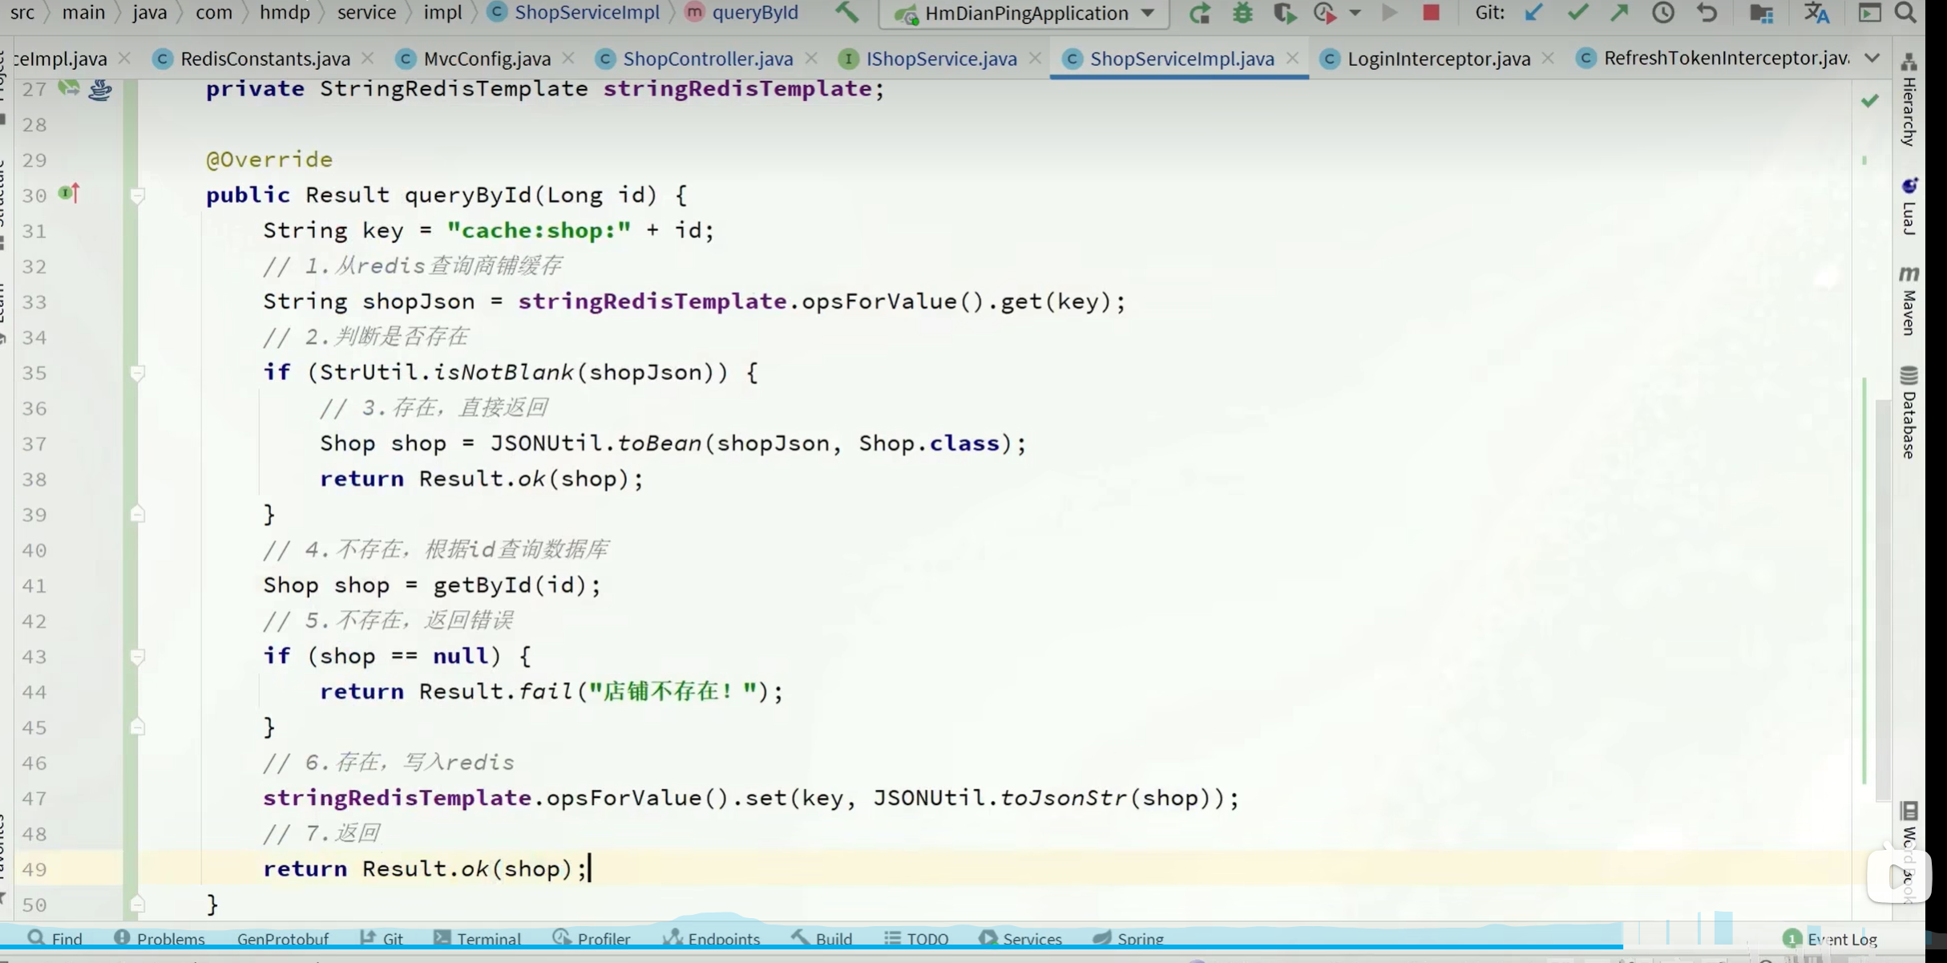Open Git history clock icon
The width and height of the screenshot is (1947, 963).
click(x=1663, y=13)
